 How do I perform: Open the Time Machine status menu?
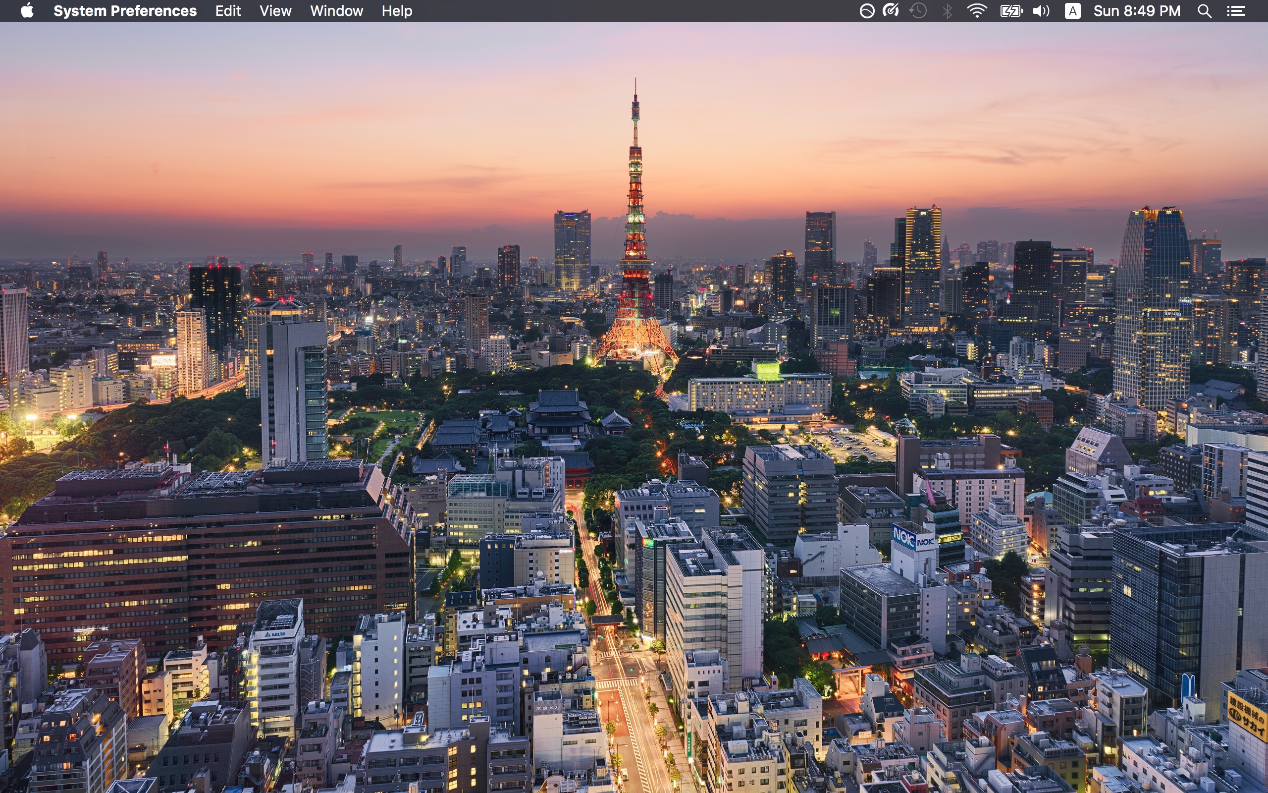point(918,10)
